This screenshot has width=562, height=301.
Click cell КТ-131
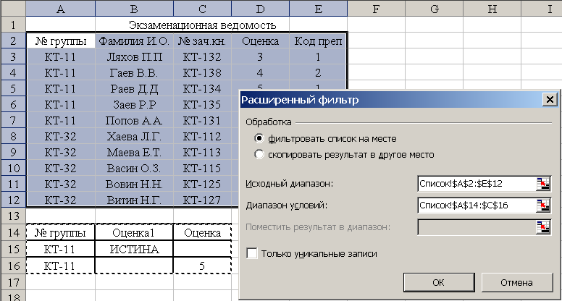point(203,121)
